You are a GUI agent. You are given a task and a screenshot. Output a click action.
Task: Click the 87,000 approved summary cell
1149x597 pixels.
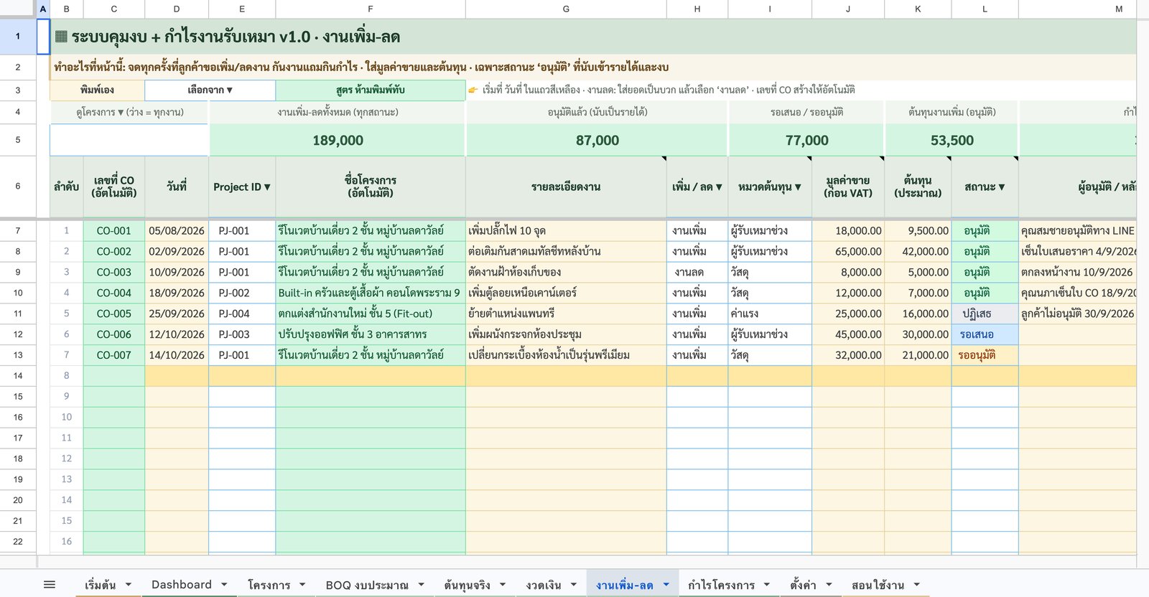pyautogui.click(x=597, y=140)
